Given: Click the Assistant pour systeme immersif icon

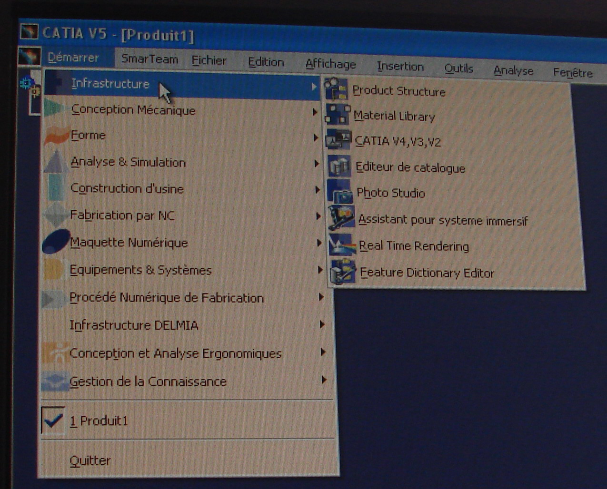Looking at the screenshot, I should [341, 218].
